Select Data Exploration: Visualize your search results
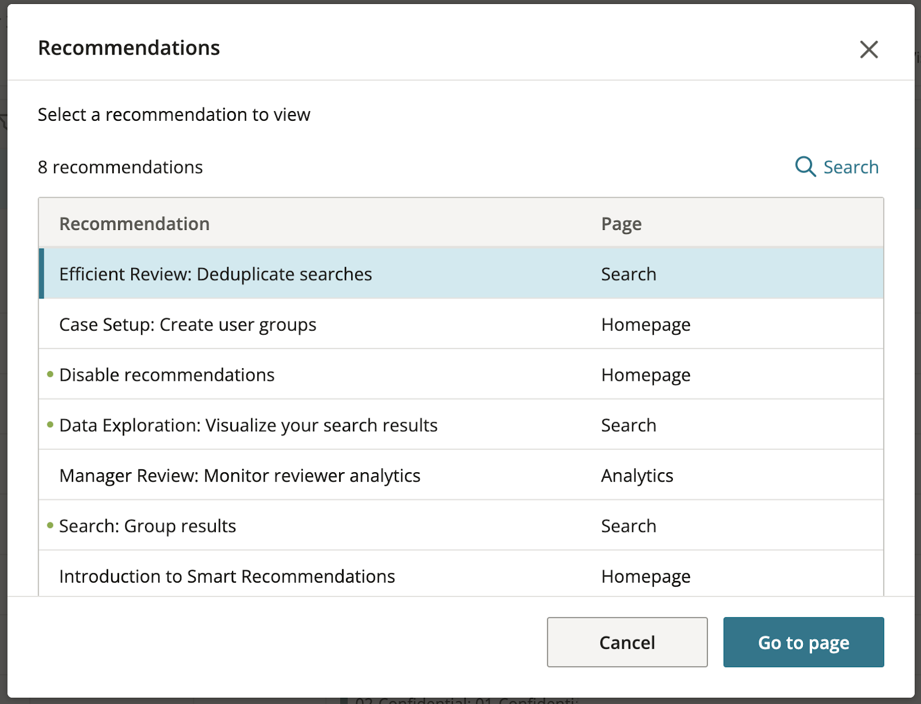The image size is (921, 704). point(248,424)
